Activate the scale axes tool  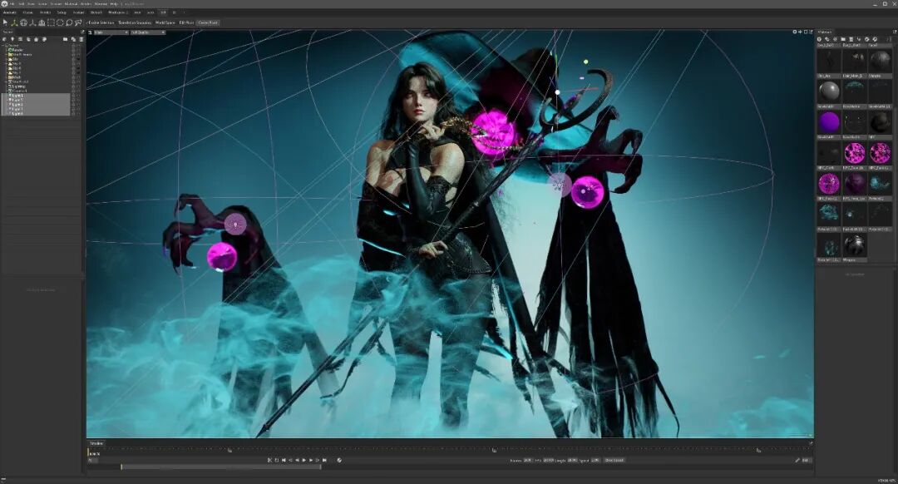click(32, 22)
